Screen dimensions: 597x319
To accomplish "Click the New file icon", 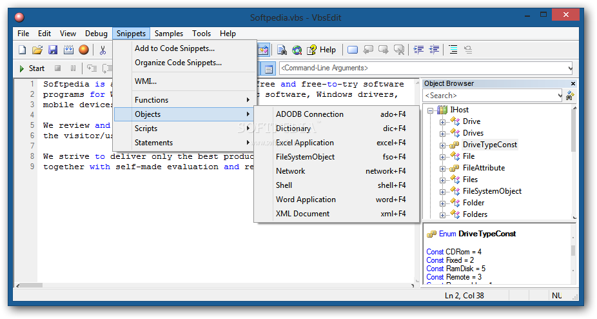I will pos(23,50).
